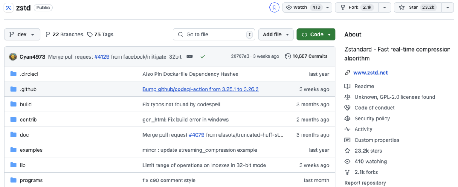
Task: Open 'minor : update streaming_compression example' commit
Action: [200, 150]
